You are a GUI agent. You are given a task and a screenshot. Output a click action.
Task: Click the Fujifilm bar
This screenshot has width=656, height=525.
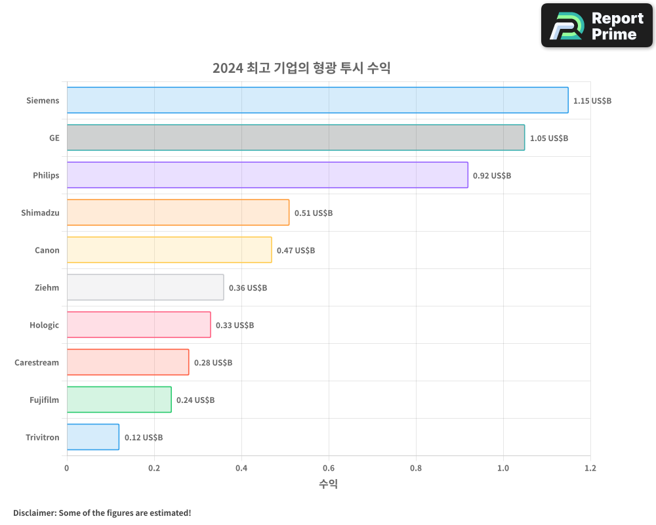pos(118,400)
